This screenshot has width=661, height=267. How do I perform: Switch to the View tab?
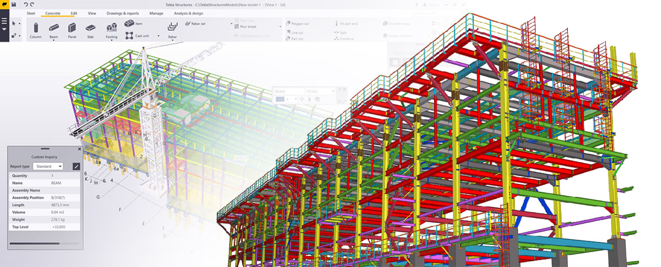(x=92, y=13)
